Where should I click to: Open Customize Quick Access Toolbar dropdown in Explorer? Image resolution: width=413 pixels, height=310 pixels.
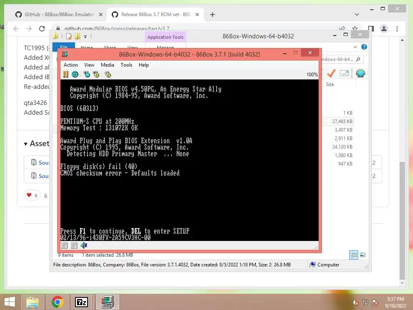point(86,36)
